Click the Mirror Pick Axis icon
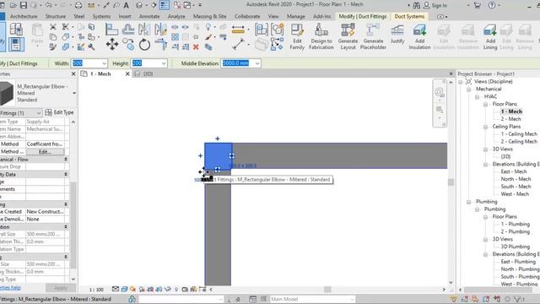The image size is (540, 304). (x=144, y=30)
